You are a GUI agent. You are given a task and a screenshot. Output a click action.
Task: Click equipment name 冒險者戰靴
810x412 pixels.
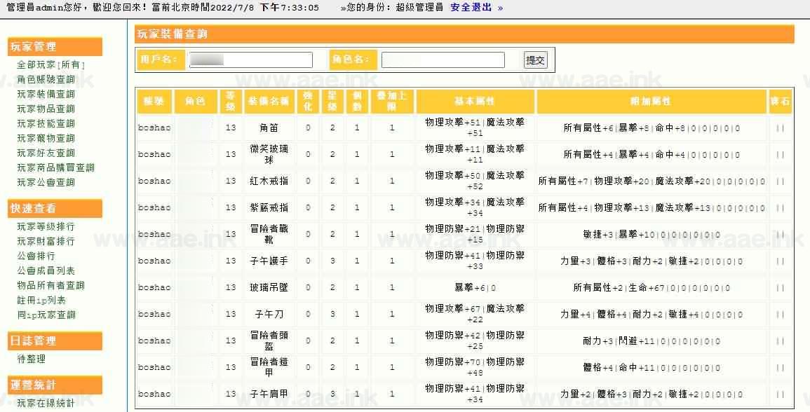click(269, 235)
